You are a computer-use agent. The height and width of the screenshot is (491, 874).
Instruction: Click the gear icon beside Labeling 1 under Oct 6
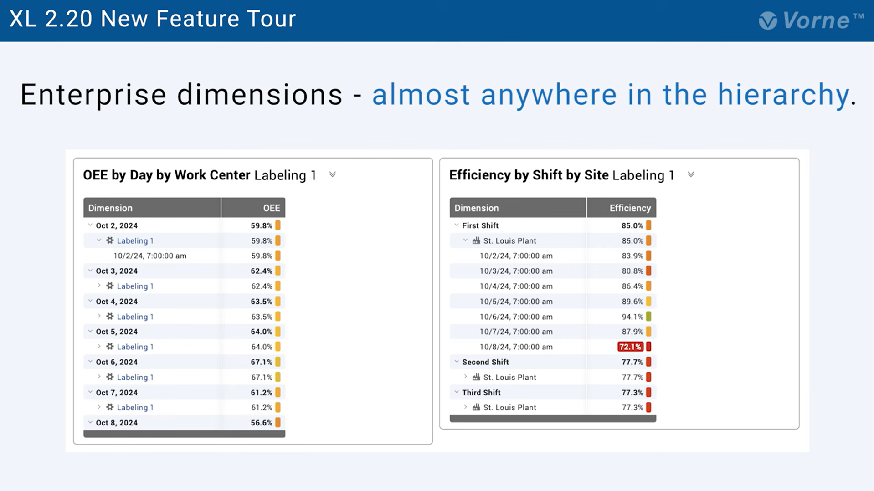[x=110, y=377]
